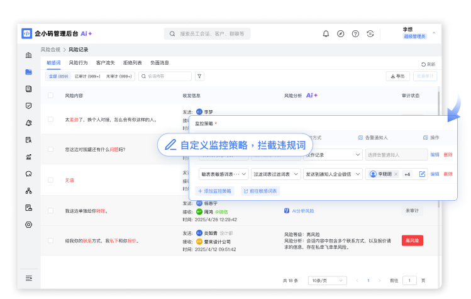Click the edit icon beside 李晓明 notifier
The image size is (471, 299).
[x=422, y=174]
